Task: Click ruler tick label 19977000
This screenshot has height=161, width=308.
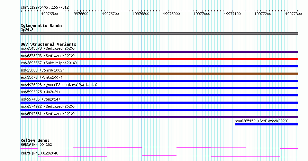Action: point(202,14)
